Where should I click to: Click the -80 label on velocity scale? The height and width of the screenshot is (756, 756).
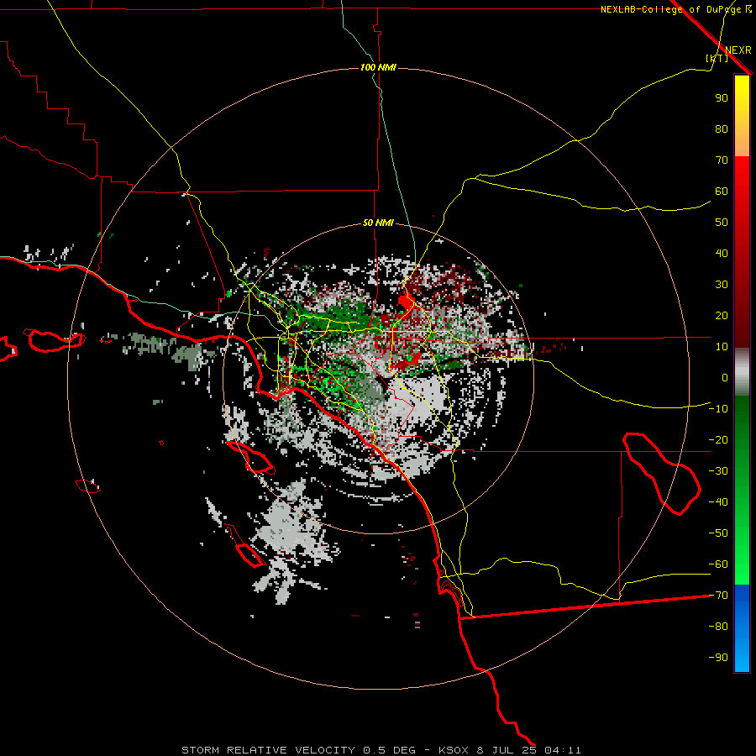(x=718, y=627)
